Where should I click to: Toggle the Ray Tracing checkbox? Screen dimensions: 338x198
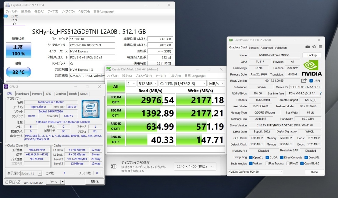(266, 164)
